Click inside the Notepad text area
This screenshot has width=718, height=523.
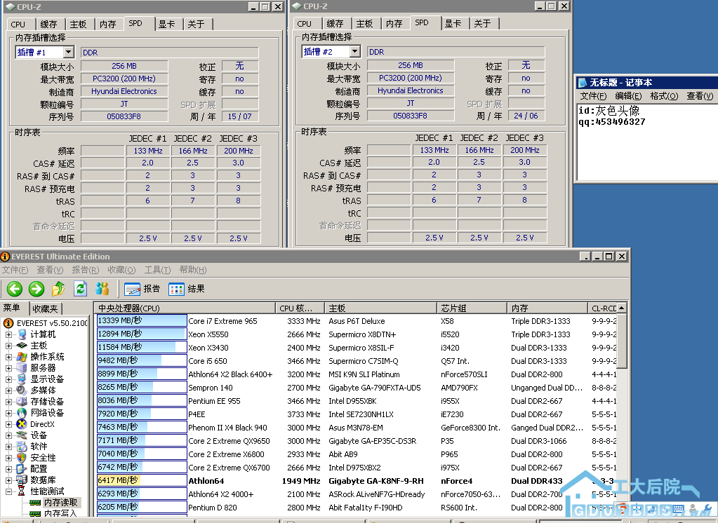[646, 142]
